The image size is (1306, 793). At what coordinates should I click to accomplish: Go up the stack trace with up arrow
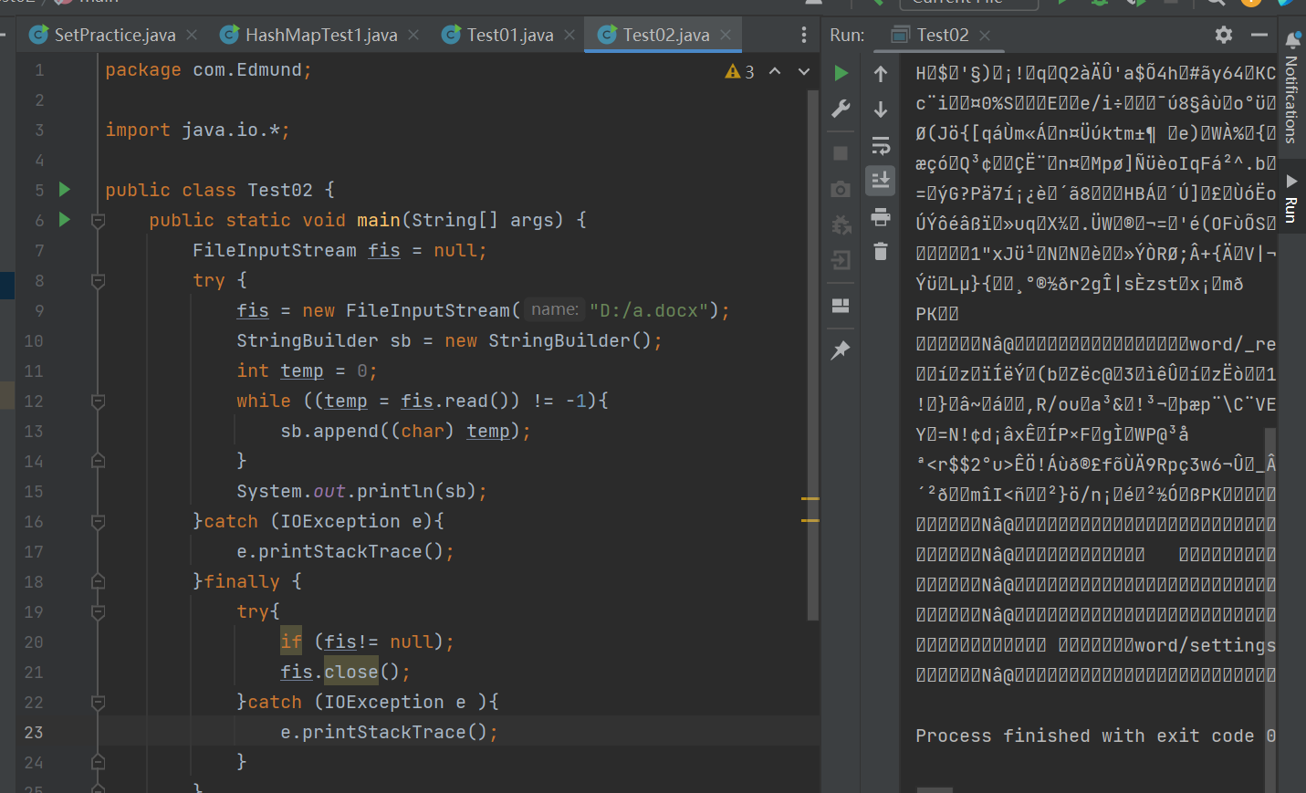pos(881,74)
